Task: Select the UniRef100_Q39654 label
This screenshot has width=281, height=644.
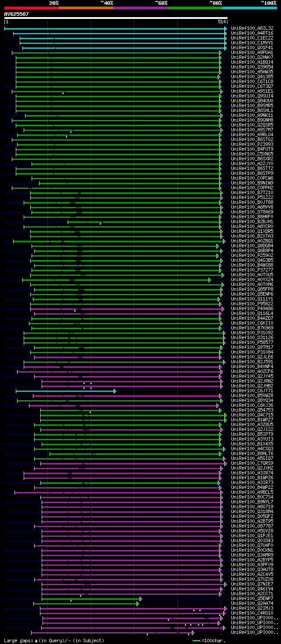Action: point(252,67)
